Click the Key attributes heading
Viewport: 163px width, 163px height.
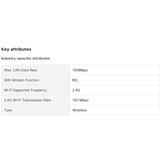[16, 49]
